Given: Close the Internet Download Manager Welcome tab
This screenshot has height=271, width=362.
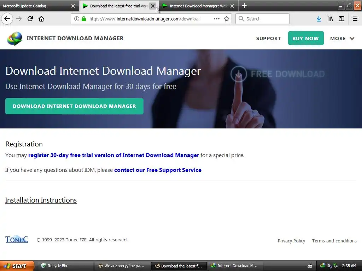Looking at the screenshot, I should pos(232,6).
